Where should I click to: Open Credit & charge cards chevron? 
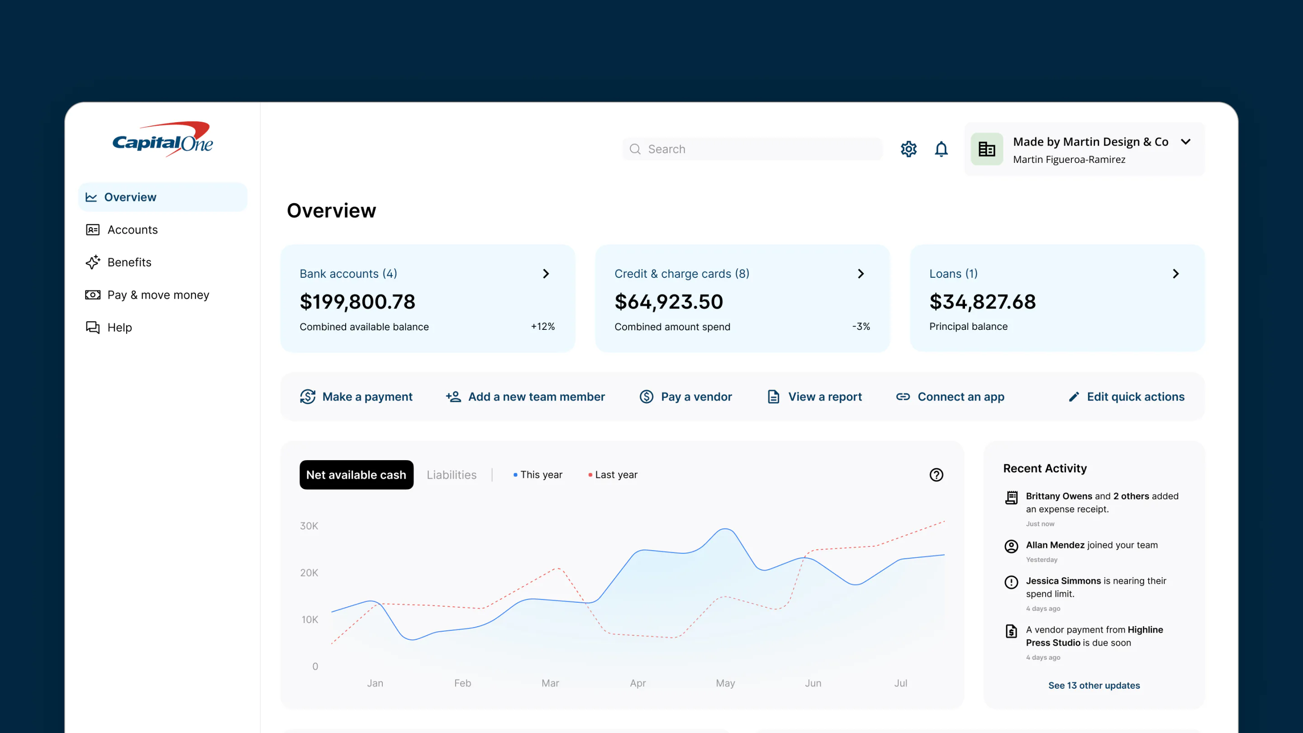pos(861,274)
